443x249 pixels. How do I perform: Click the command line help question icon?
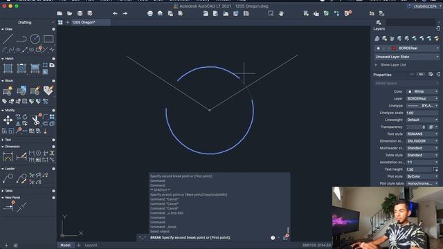click(x=273, y=238)
